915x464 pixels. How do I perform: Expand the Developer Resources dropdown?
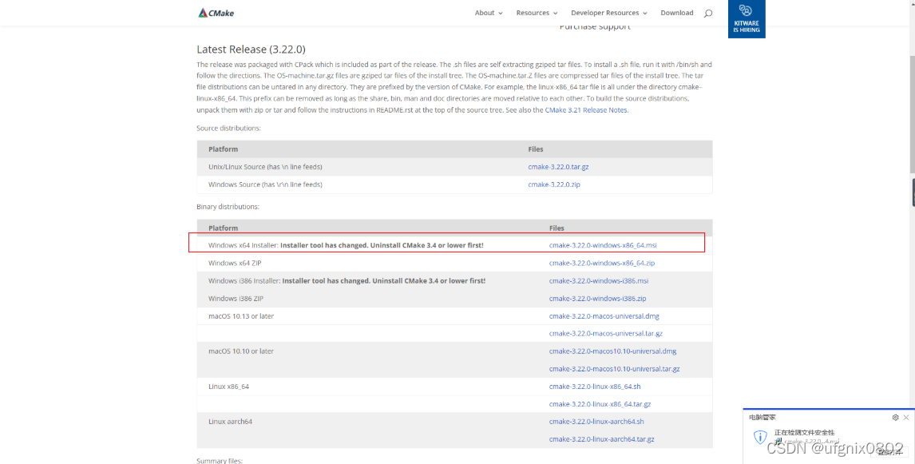click(608, 13)
